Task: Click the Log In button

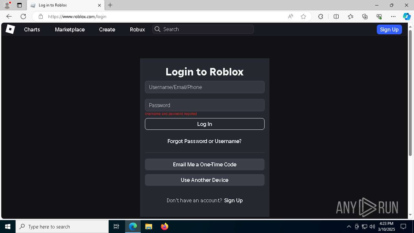Action: point(205,124)
